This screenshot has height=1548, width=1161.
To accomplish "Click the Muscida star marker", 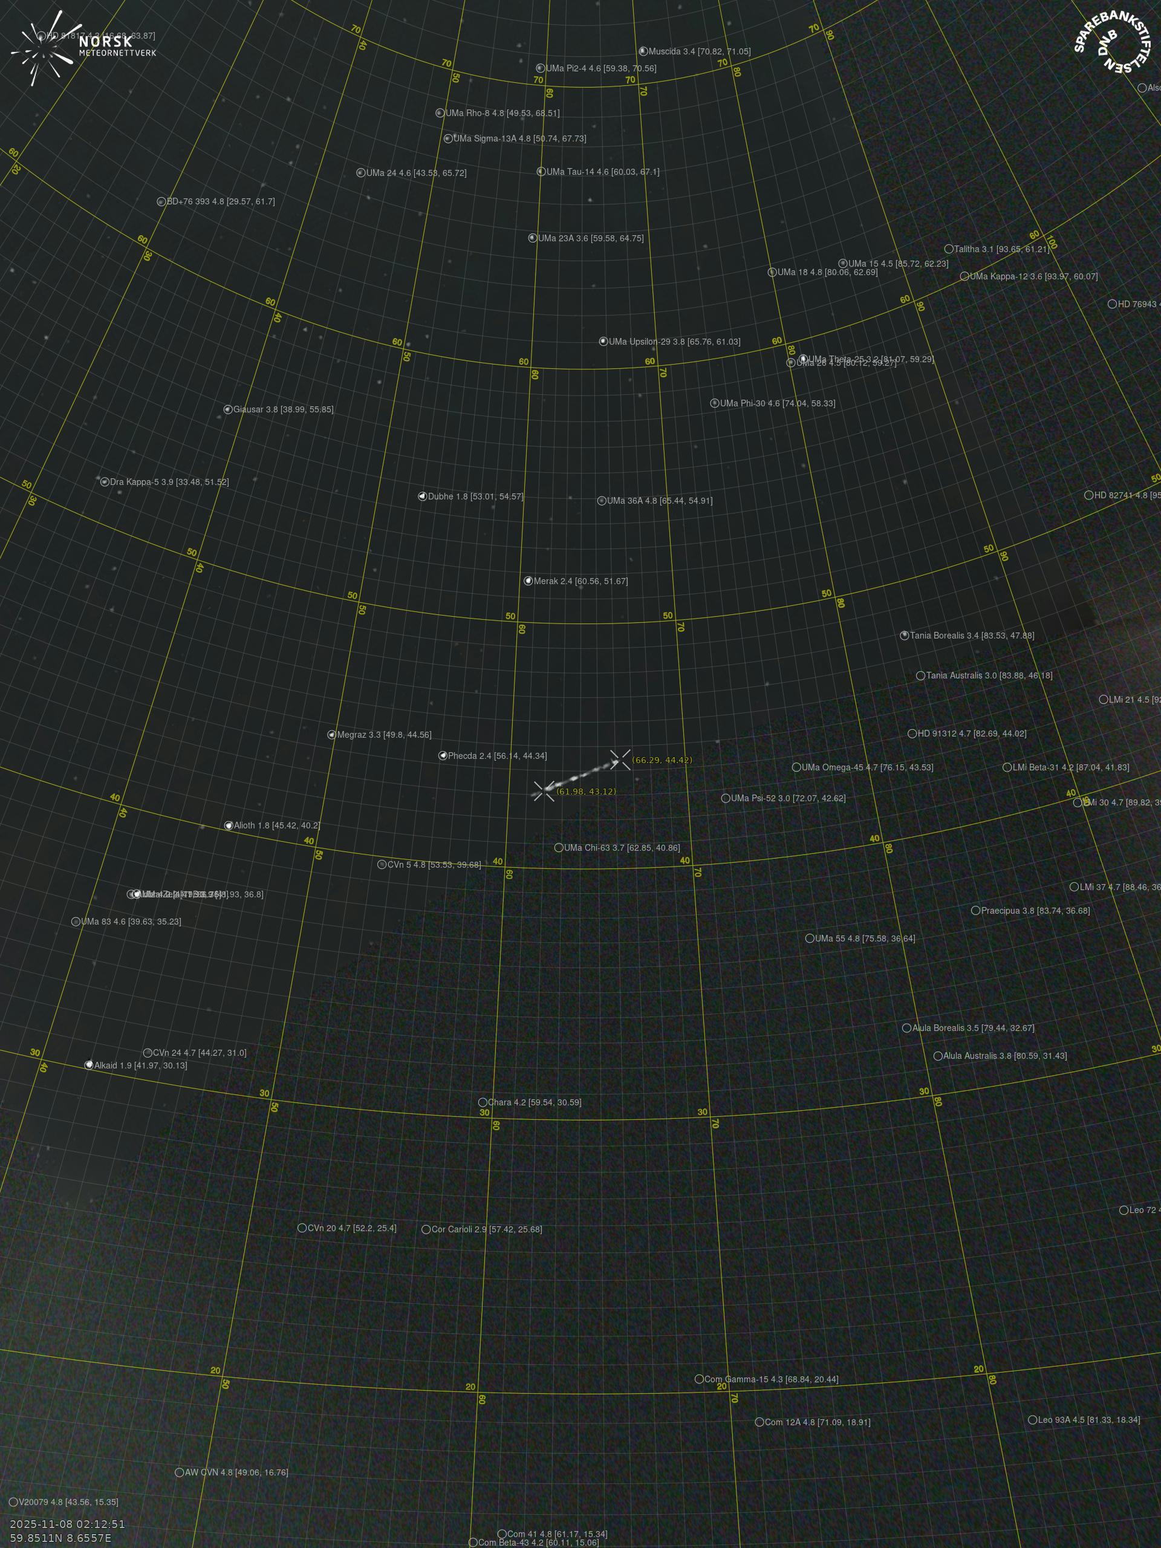I will (x=643, y=51).
